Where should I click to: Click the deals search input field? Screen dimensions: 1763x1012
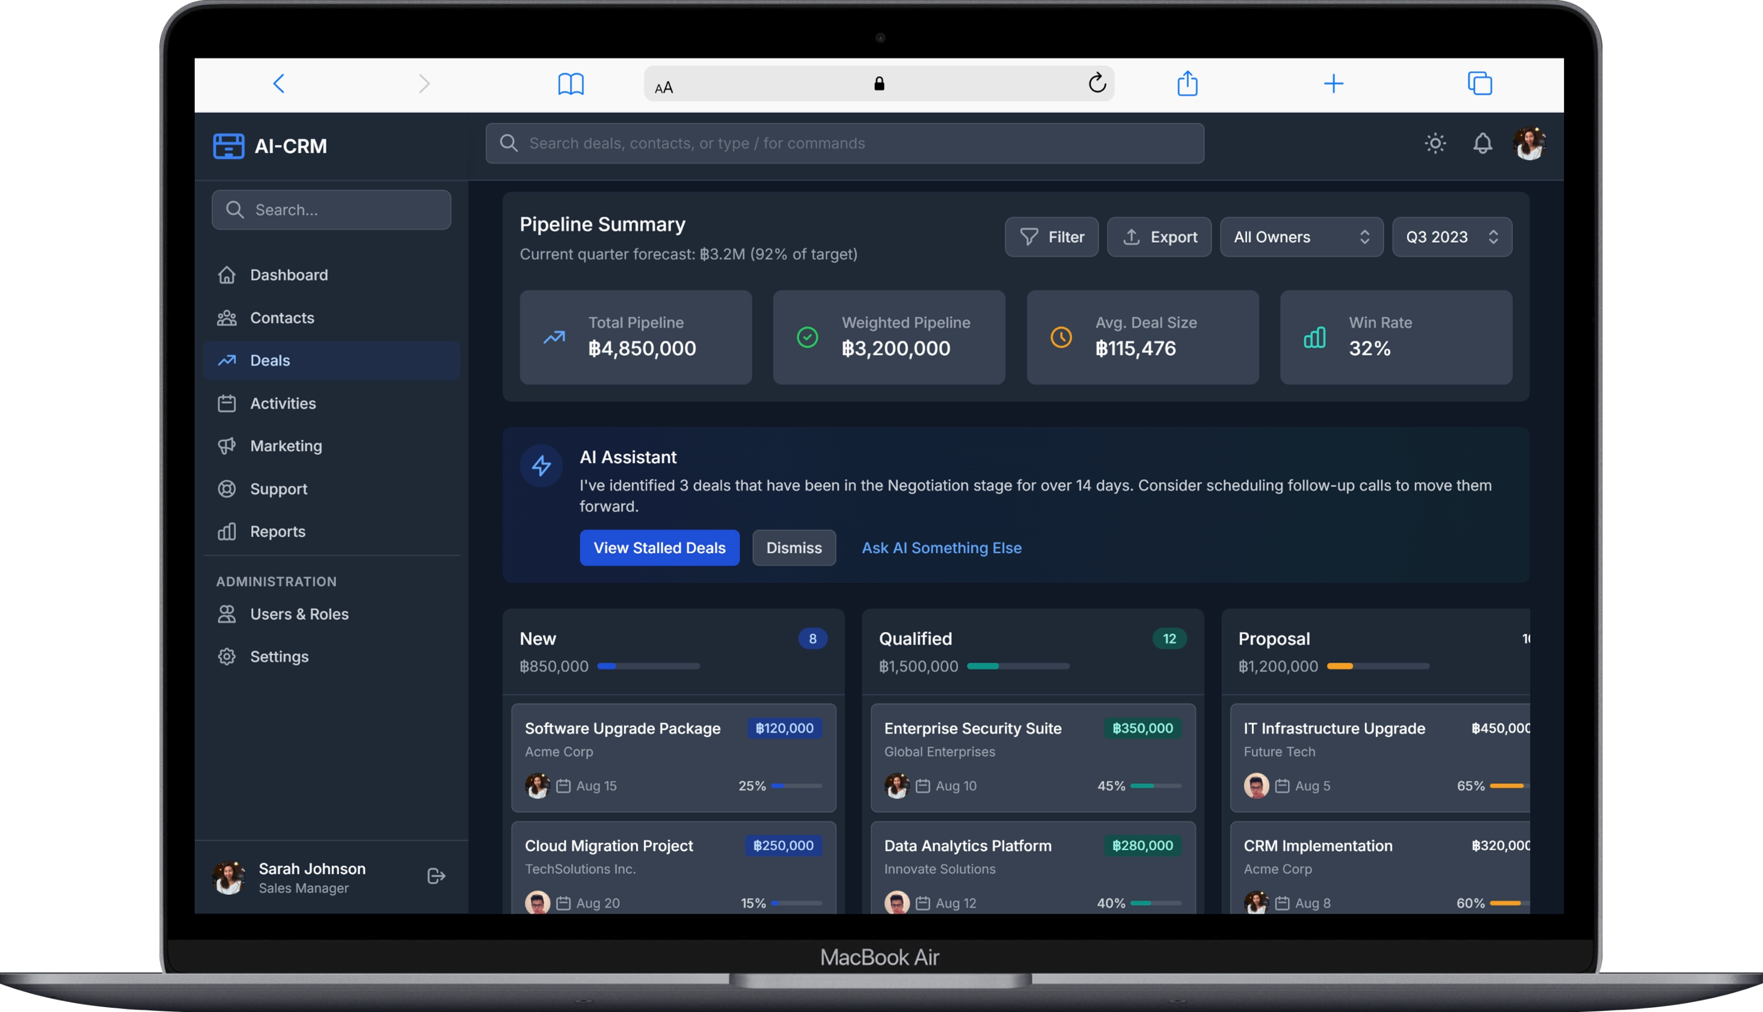coord(844,143)
